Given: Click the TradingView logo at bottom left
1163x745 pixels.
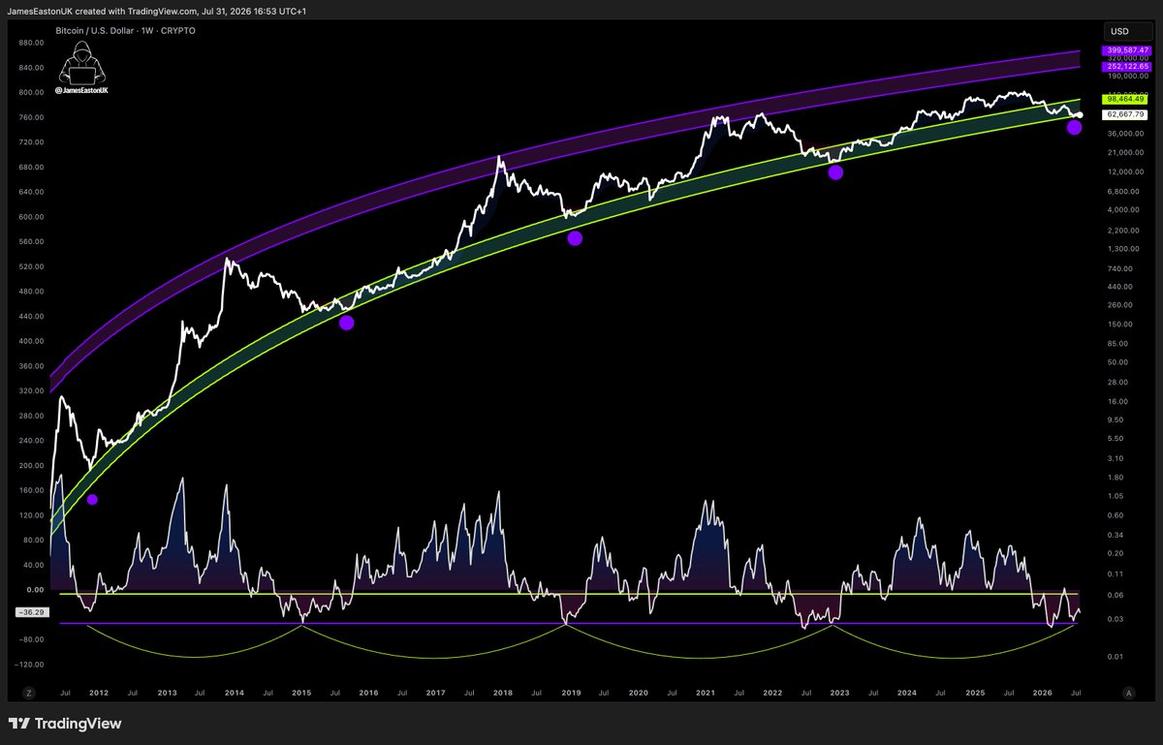Looking at the screenshot, I should click(x=64, y=724).
